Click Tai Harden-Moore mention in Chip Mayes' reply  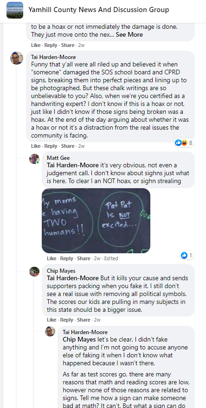[73, 278]
